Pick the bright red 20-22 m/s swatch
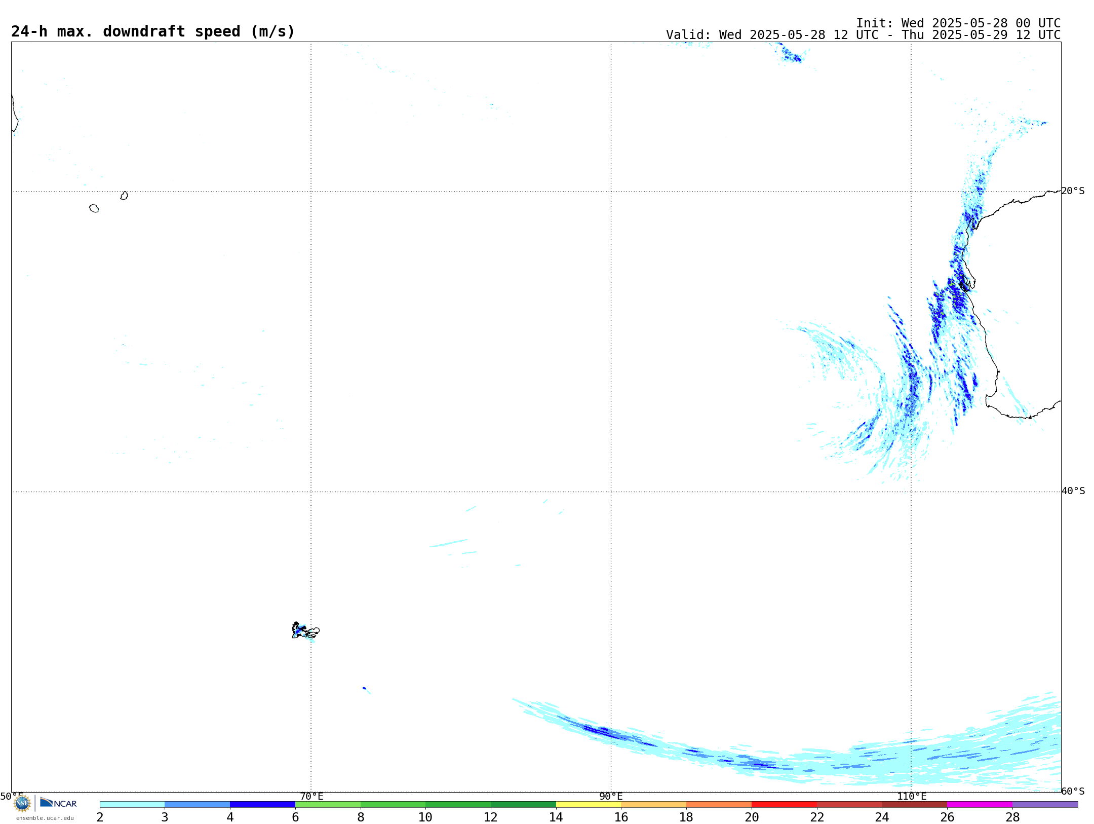The width and height of the screenshot is (1094, 824). point(784,804)
